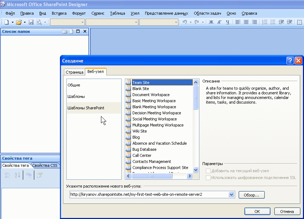The height and width of the screenshot is (219, 304).
Task: Switch to the Страница tab
Action: (75, 72)
